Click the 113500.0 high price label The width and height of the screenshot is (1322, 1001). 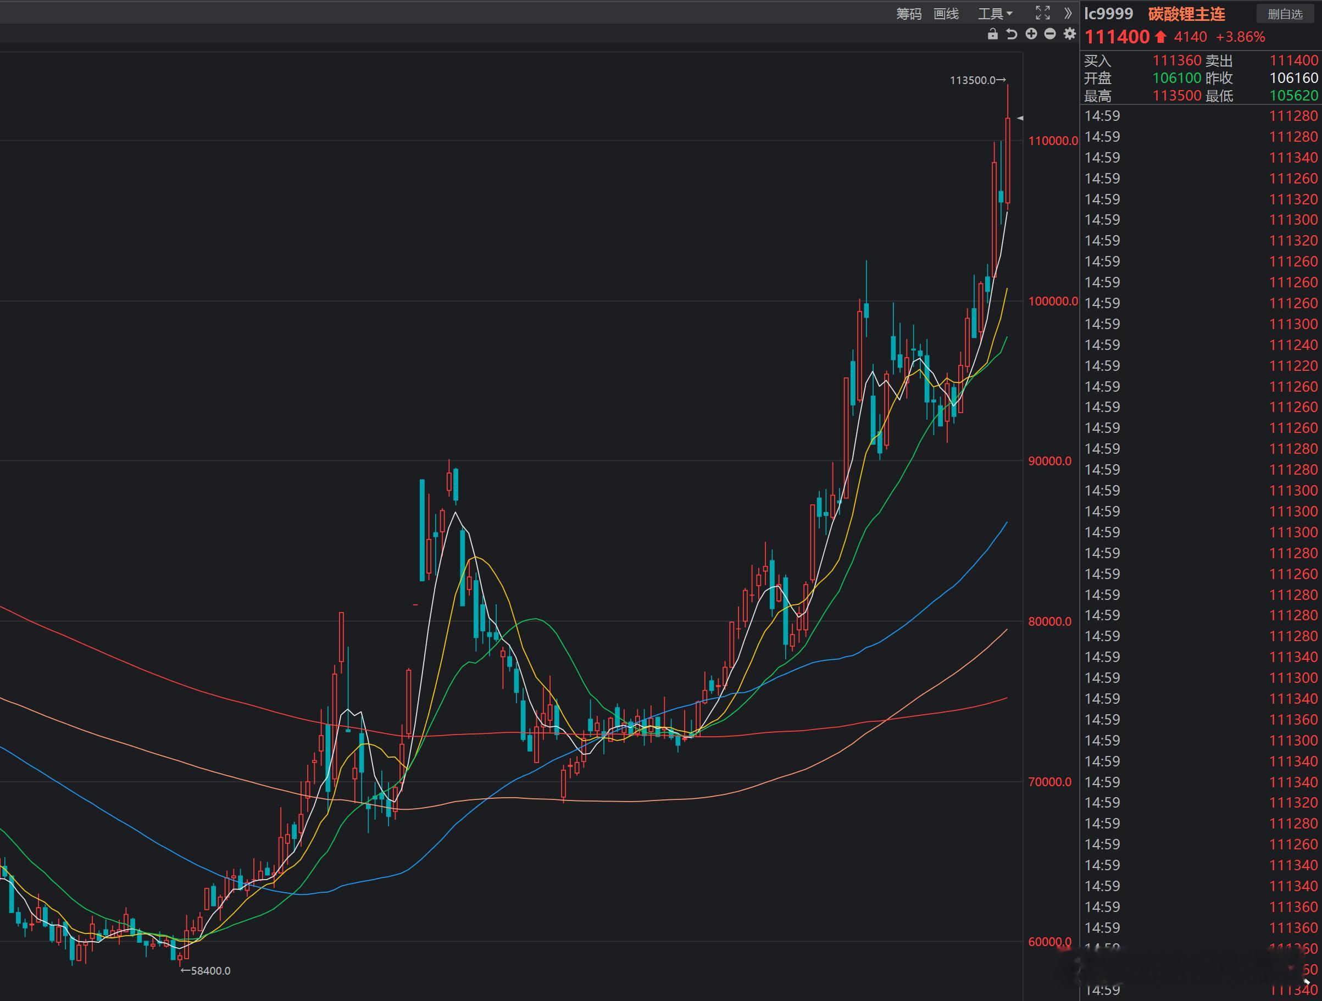pos(973,80)
